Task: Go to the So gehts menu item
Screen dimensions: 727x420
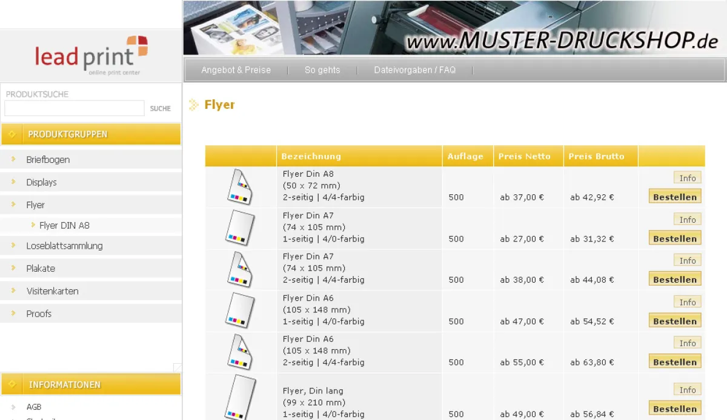Action: [x=322, y=70]
